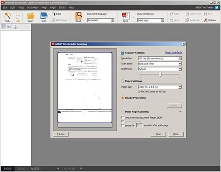Screen dimensions: 221x172
Task: Open the Document menu
Action: [x=33, y=7]
